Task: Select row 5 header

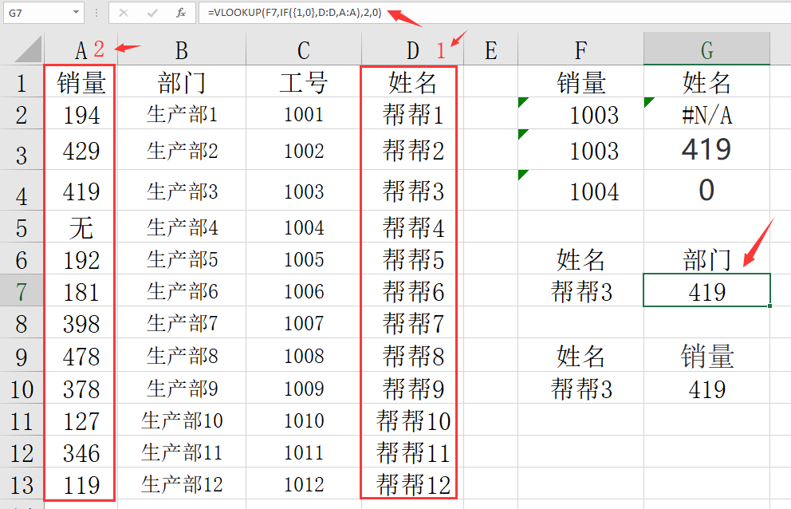Action: (22, 227)
